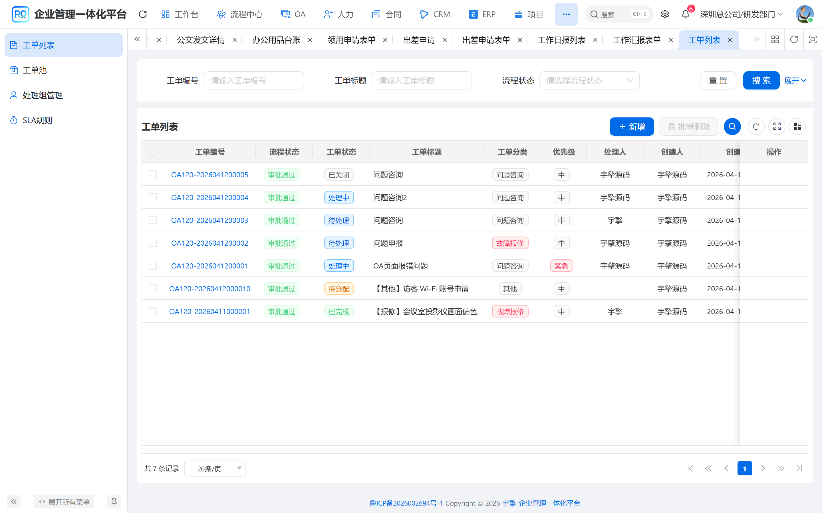
Task: Toggle the blue search icon in table toolbar
Action: 732,127
